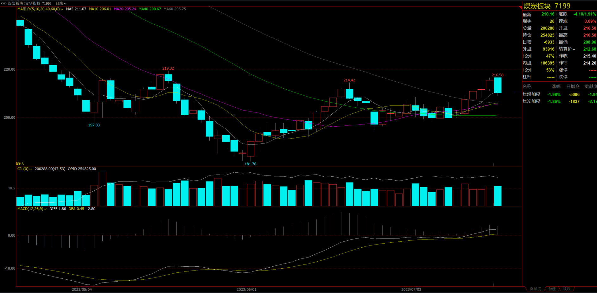
Task: Click the 煤炭板块 7199 quote panel title
Action: pyautogui.click(x=547, y=6)
